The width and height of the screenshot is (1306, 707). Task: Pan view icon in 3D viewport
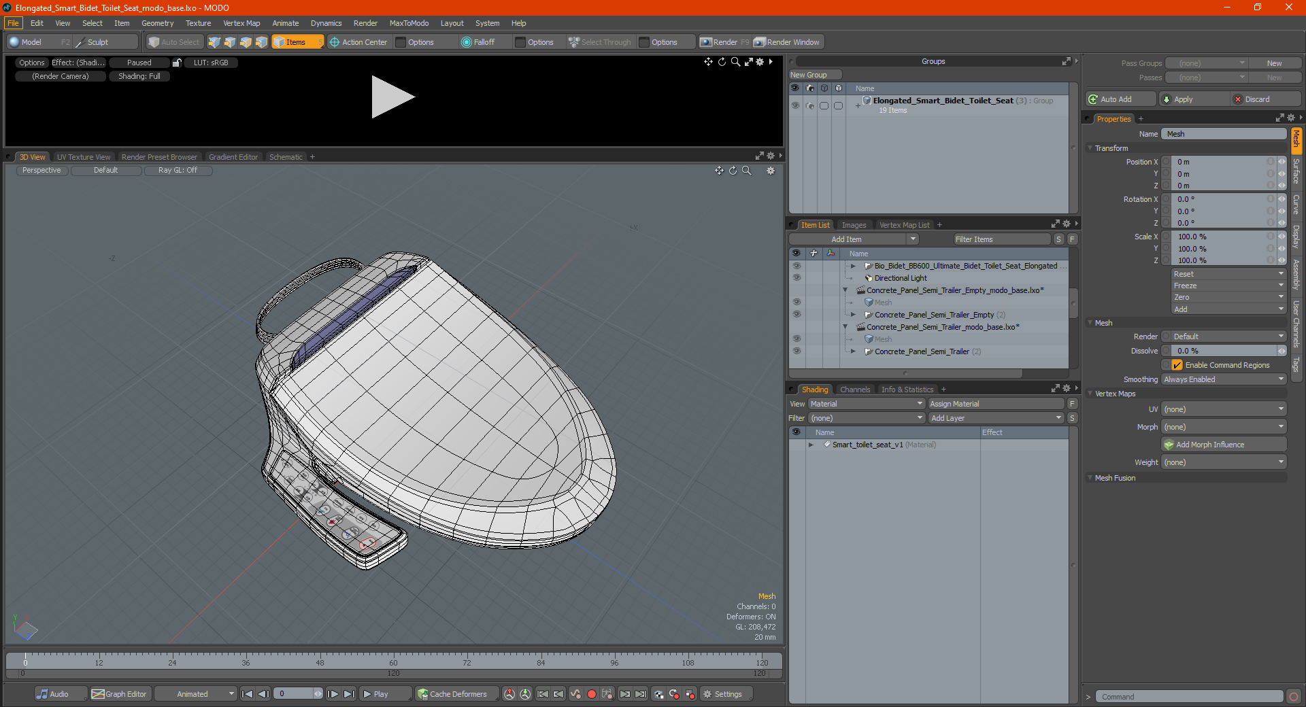pyautogui.click(x=719, y=171)
